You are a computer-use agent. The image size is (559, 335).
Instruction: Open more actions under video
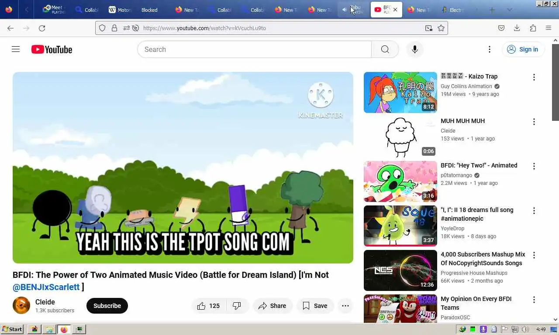tap(345, 306)
